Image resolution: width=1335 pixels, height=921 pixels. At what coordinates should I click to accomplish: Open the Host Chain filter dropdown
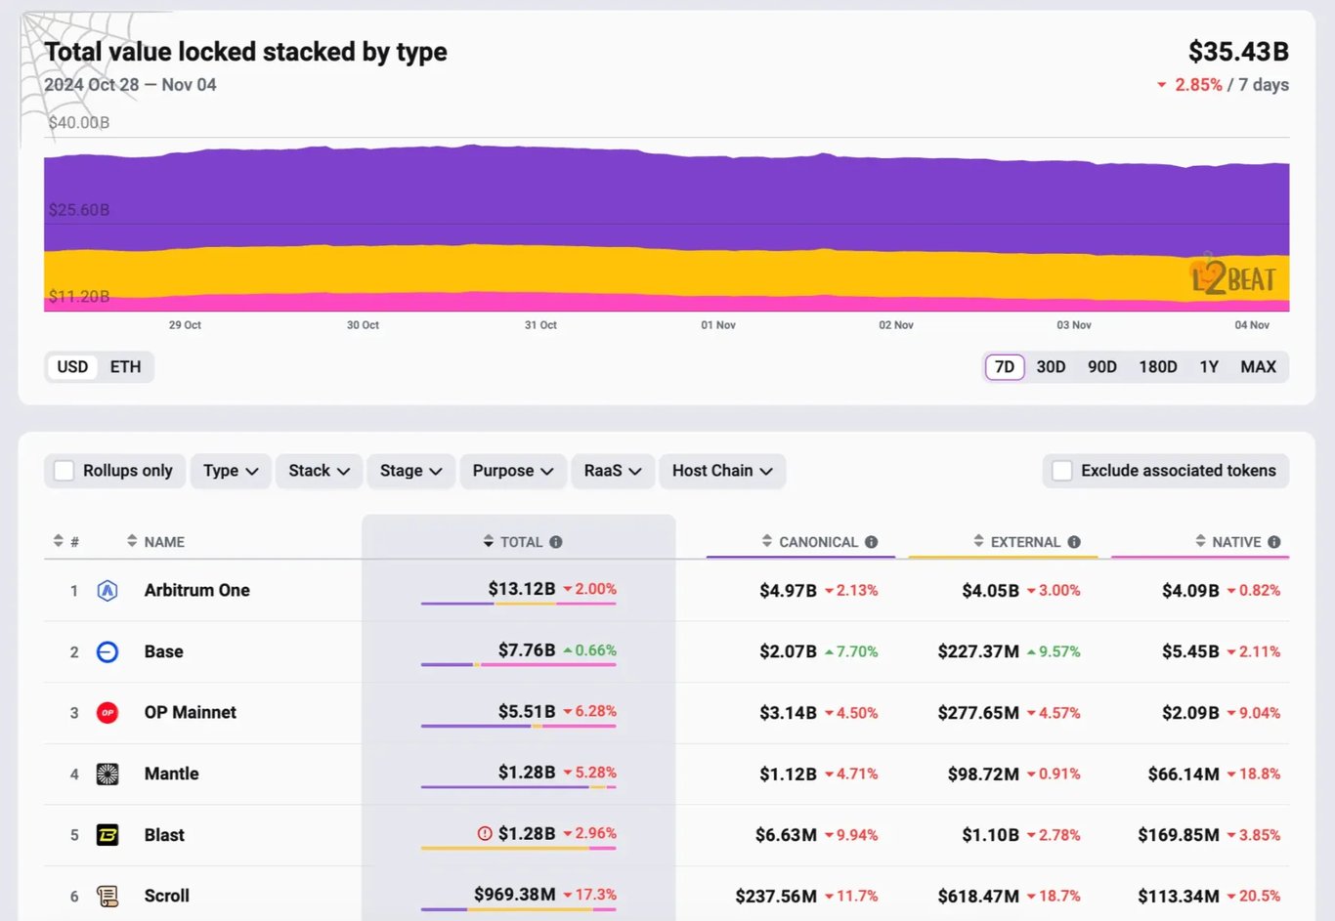(722, 471)
